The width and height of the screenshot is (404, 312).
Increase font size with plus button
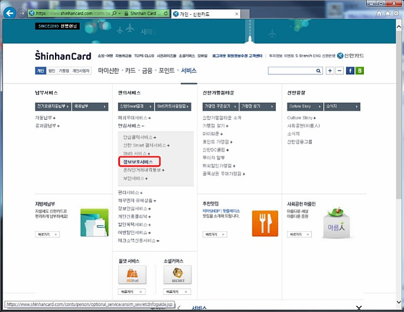pyautogui.click(x=330, y=70)
